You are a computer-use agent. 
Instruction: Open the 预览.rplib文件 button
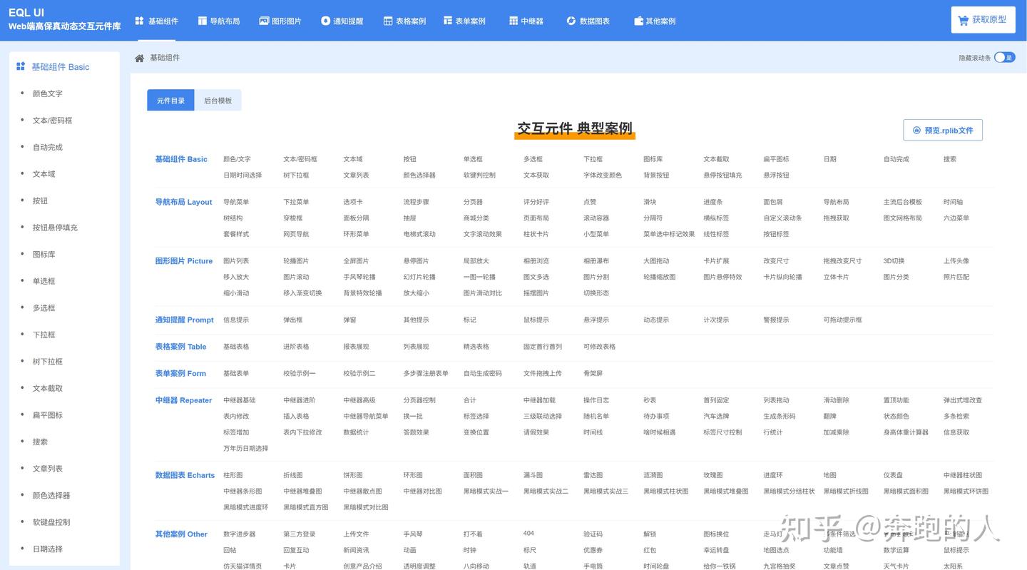[941, 129]
